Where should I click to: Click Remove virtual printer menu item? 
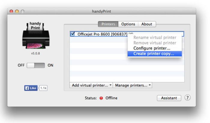[x=155, y=43]
